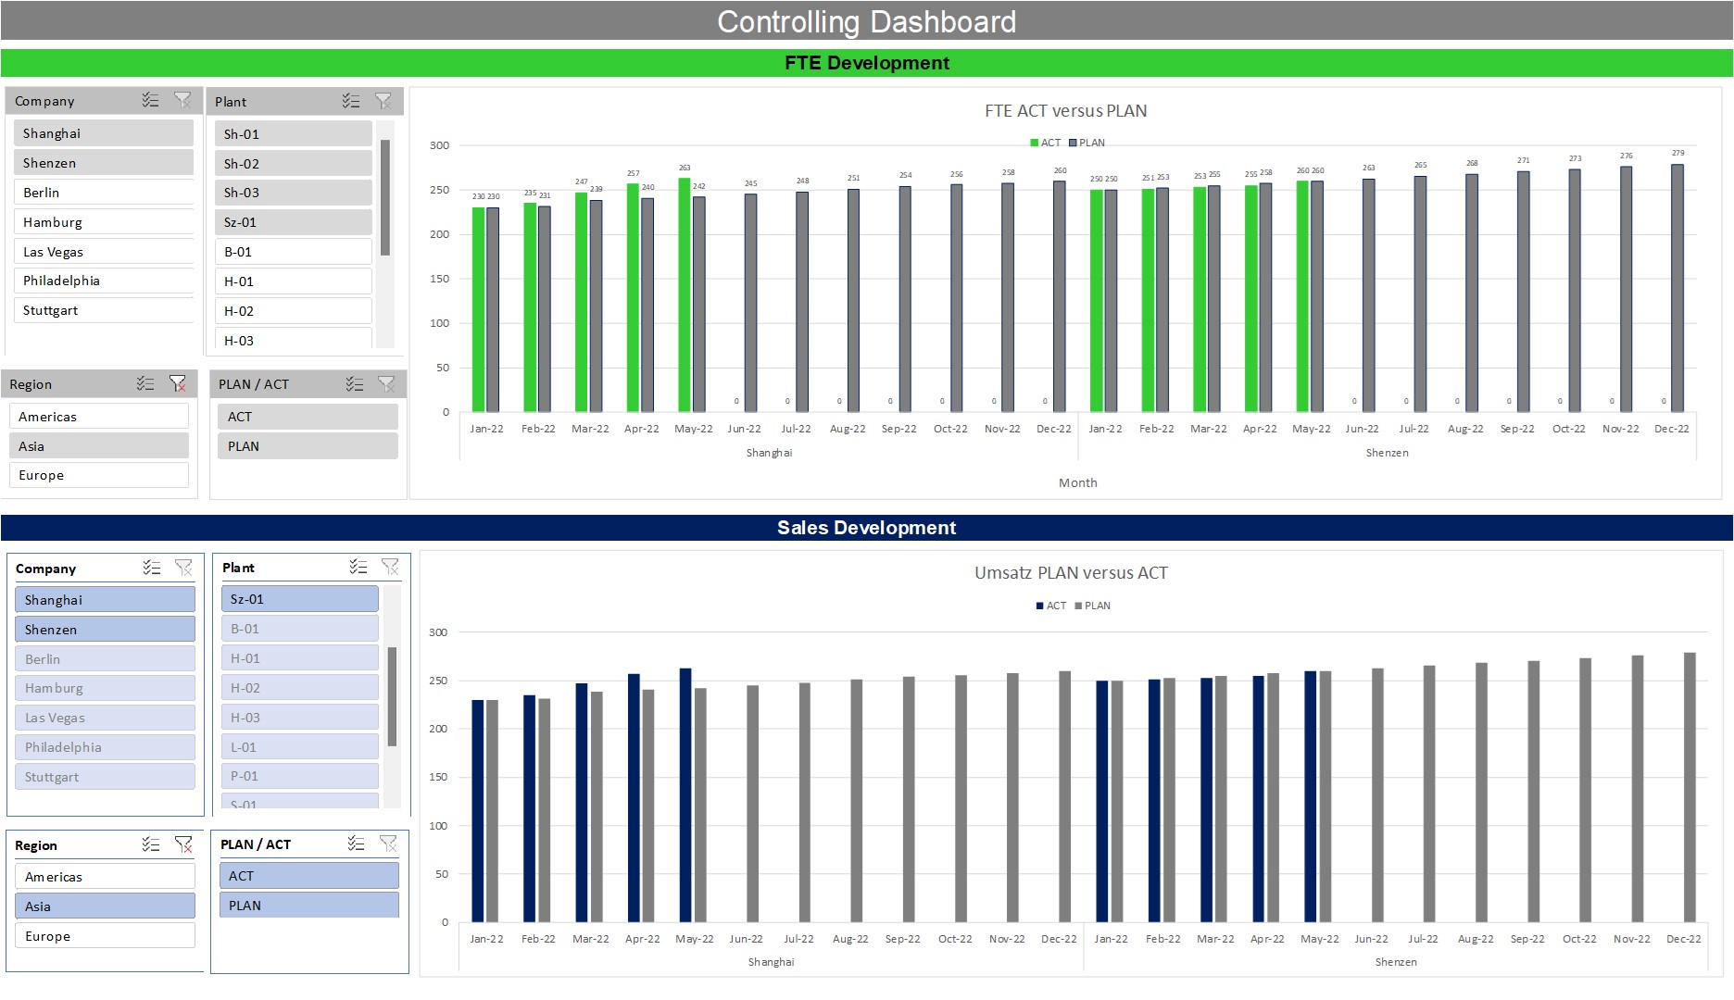Toggle multi-select in FTE Company slicer
Image resolution: width=1734 pixels, height=1000 pixels.
pyautogui.click(x=150, y=100)
